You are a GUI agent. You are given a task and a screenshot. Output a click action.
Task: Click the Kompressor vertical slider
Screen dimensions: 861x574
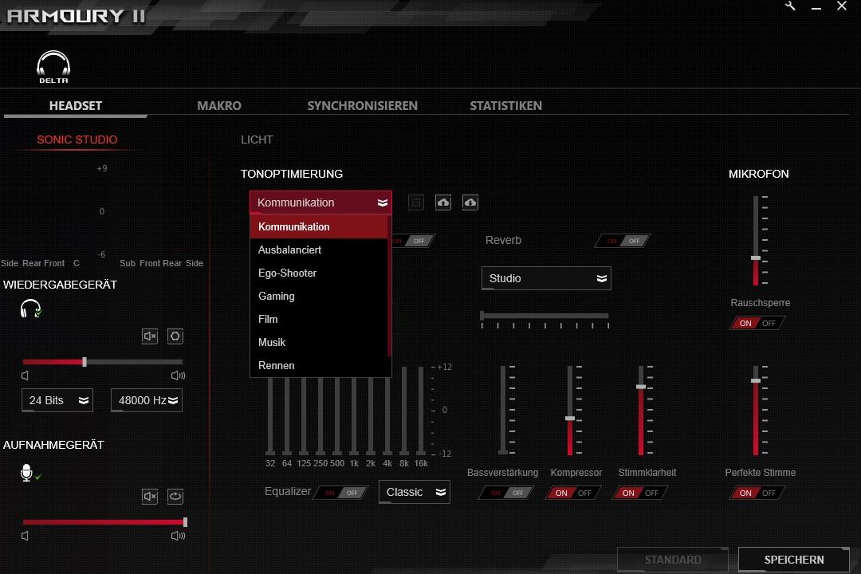pyautogui.click(x=570, y=411)
